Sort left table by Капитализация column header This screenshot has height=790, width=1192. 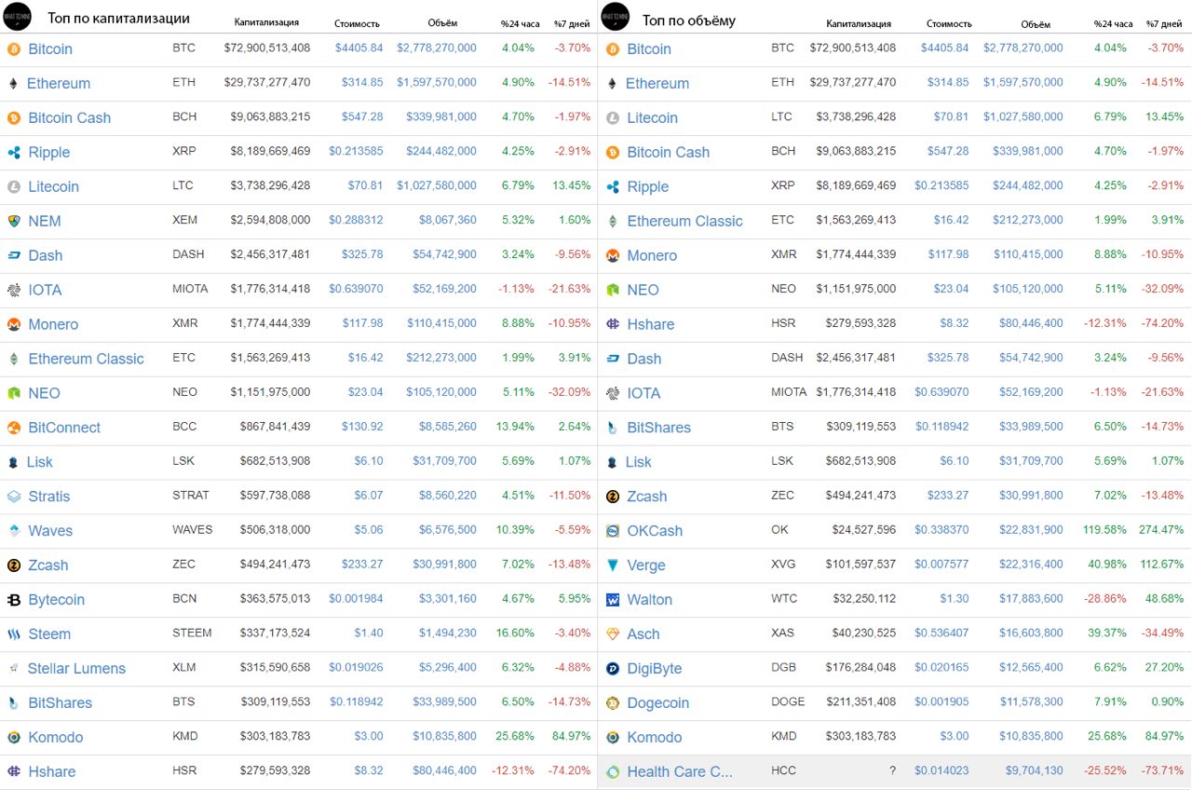click(267, 23)
